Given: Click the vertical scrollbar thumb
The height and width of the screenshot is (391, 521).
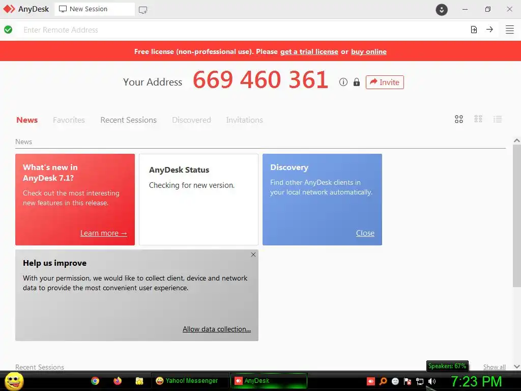Looking at the screenshot, I should [x=517, y=216].
